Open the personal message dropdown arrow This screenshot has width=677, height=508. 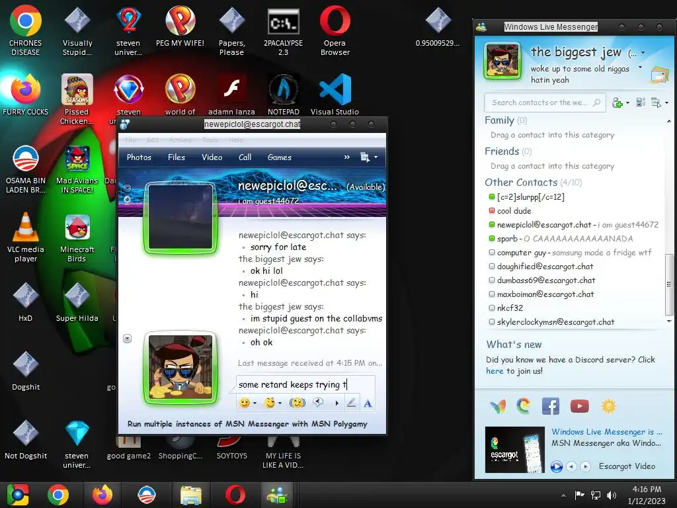tap(640, 68)
